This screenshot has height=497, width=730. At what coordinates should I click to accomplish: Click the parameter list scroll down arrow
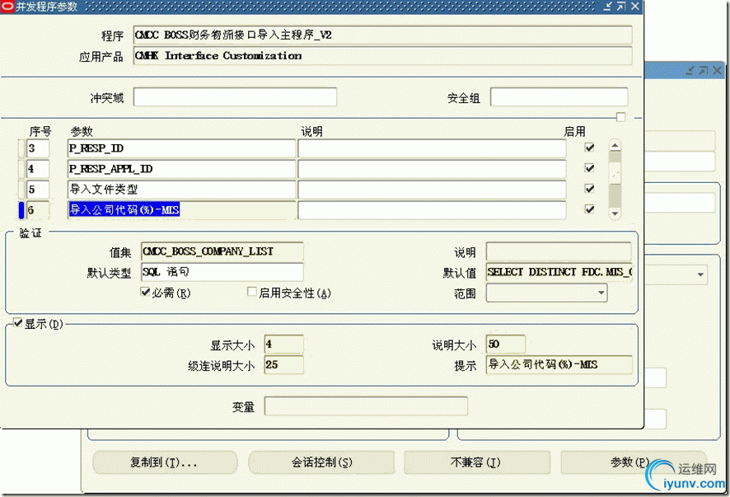click(x=615, y=213)
